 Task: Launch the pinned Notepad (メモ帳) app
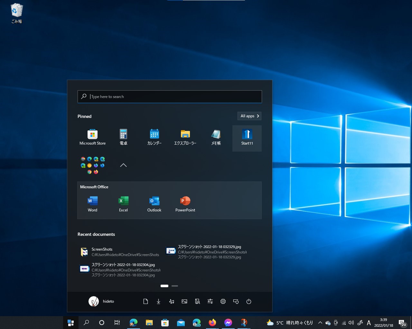click(x=216, y=138)
